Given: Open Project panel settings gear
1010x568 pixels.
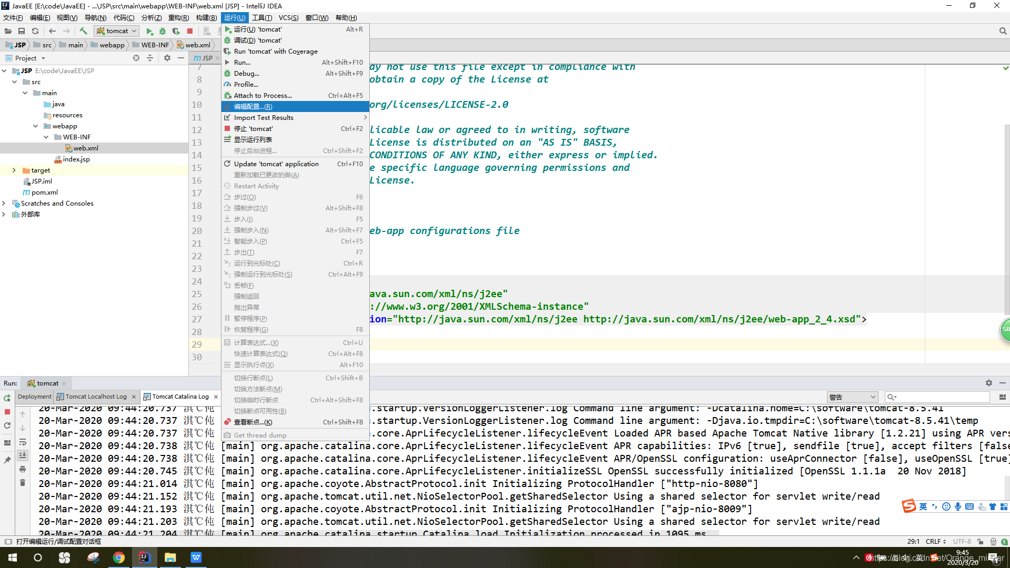Looking at the screenshot, I should tap(167, 58).
